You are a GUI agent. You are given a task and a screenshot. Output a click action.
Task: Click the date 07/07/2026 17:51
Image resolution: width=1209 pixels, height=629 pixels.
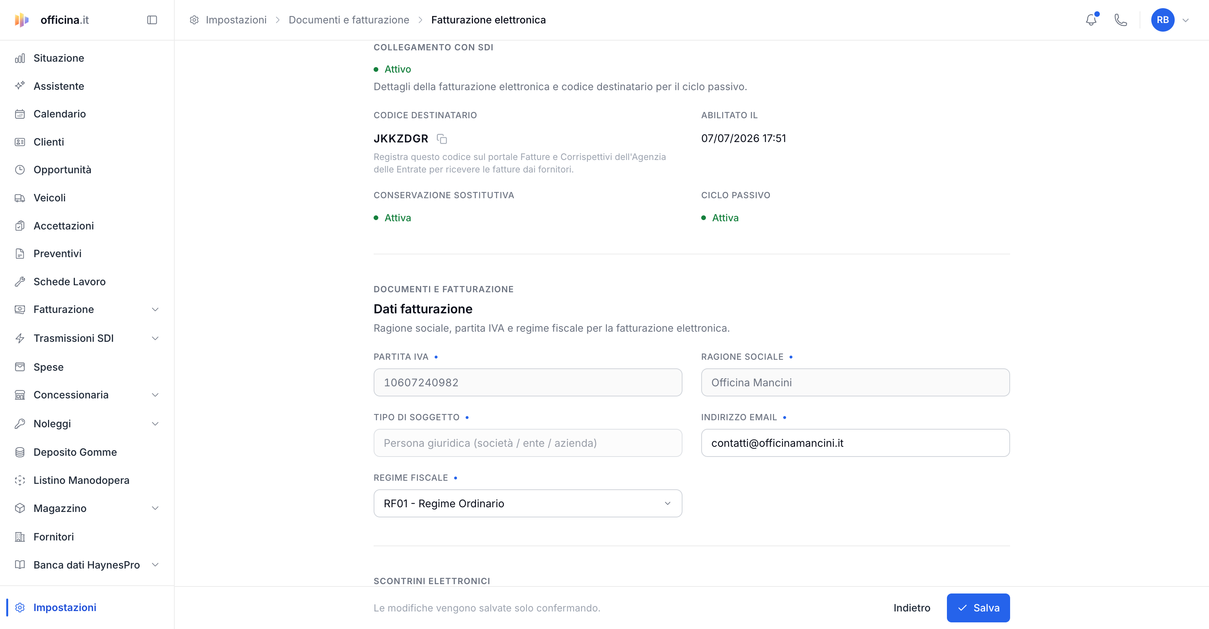pyautogui.click(x=743, y=139)
